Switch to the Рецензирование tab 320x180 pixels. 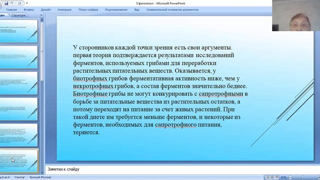pos(116,9)
